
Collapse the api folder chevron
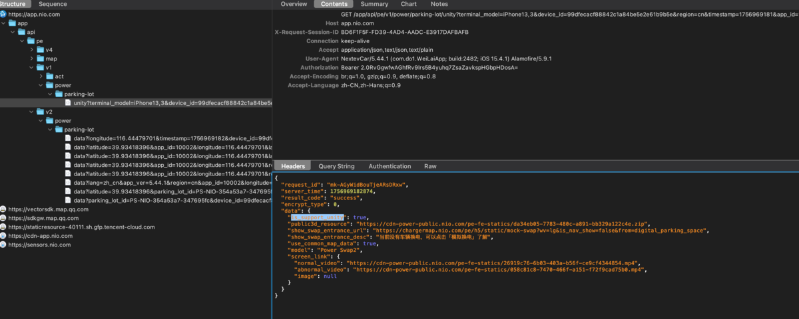point(13,32)
